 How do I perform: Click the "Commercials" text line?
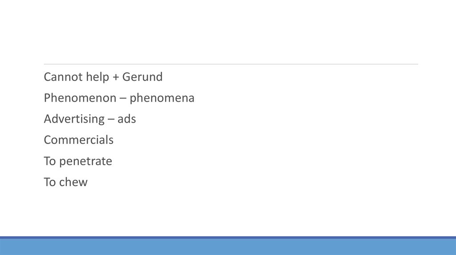pyautogui.click(x=78, y=140)
